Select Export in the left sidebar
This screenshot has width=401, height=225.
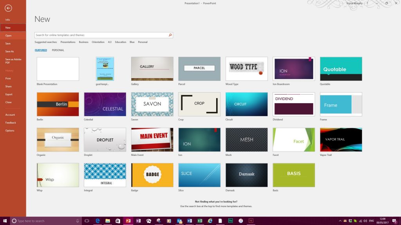click(9, 94)
